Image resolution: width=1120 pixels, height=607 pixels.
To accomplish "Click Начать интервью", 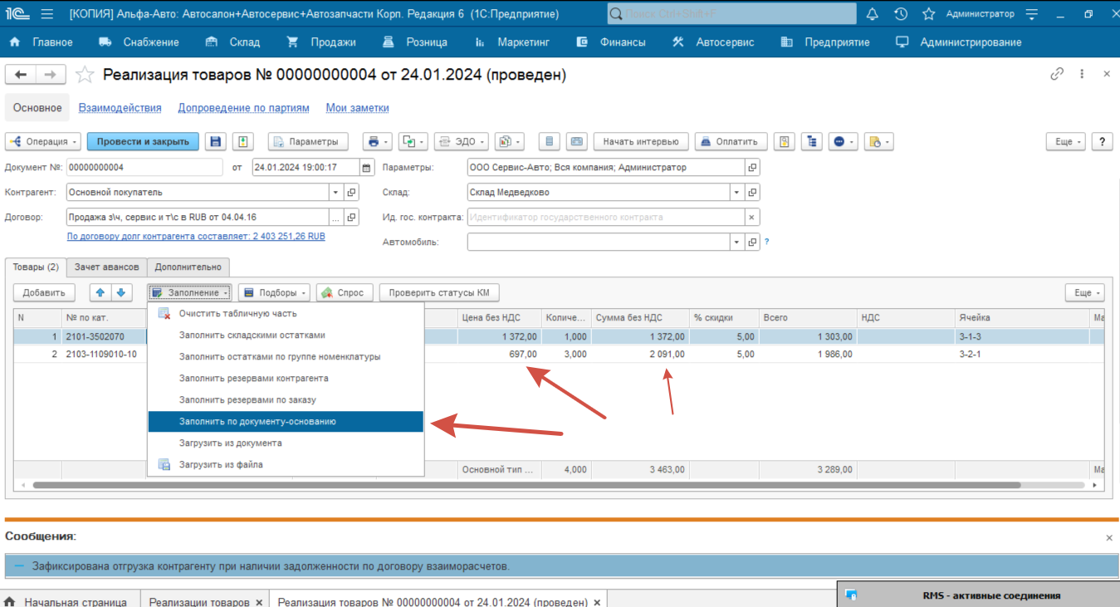I will [x=641, y=142].
